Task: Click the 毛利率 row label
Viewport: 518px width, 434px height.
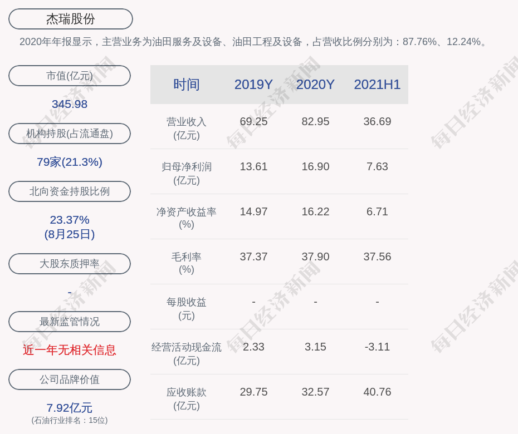Action: [x=187, y=263]
